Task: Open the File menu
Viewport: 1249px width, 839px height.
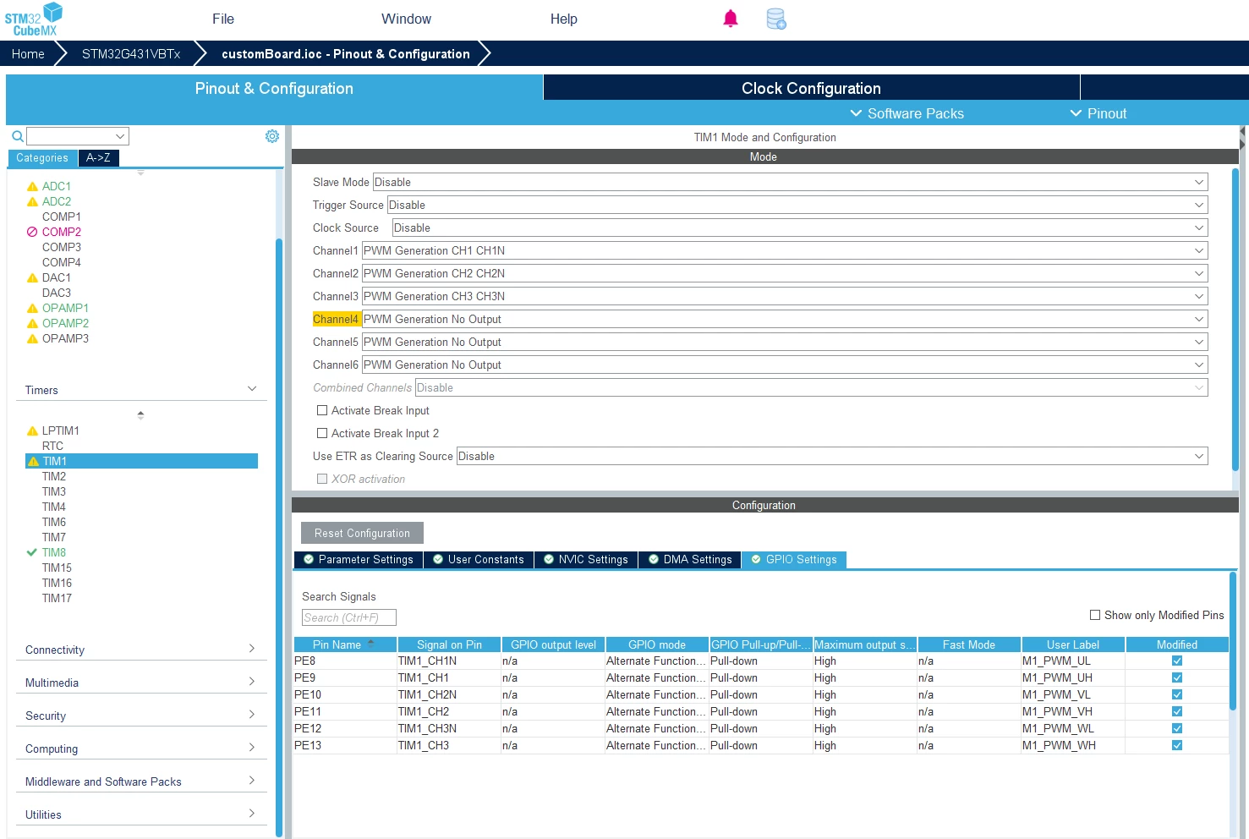Action: click(223, 19)
